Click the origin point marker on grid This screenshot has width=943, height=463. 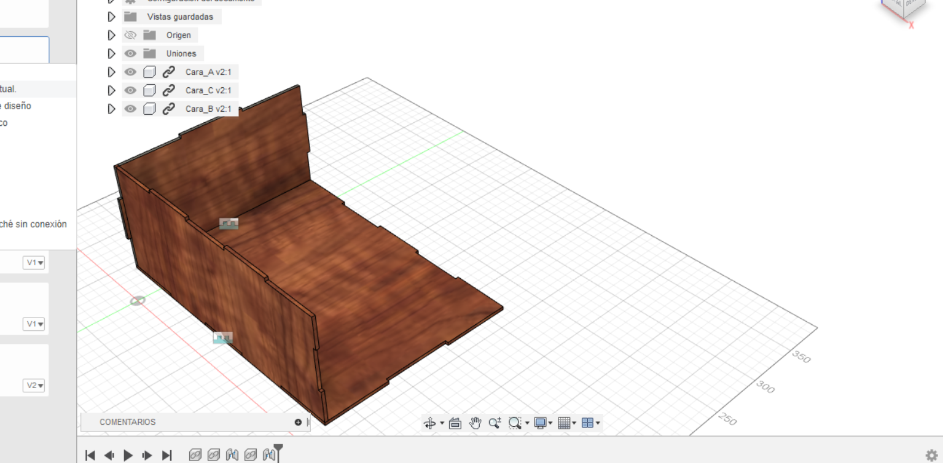tap(138, 301)
